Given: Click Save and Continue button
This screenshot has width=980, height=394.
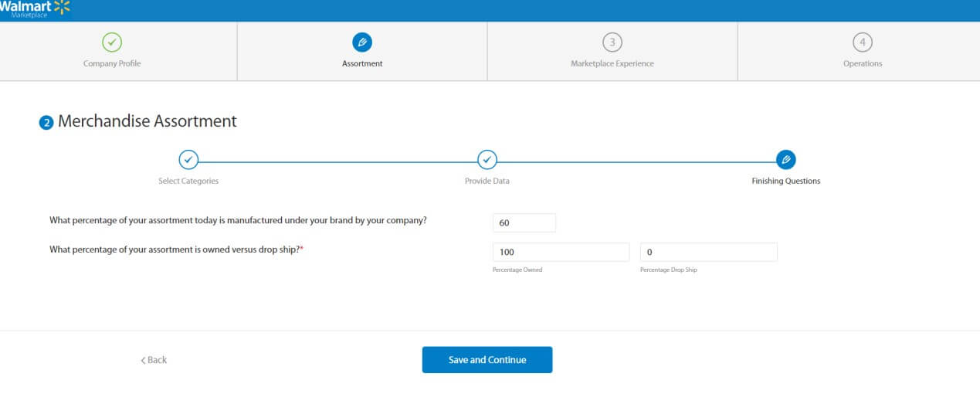Looking at the screenshot, I should point(487,360).
